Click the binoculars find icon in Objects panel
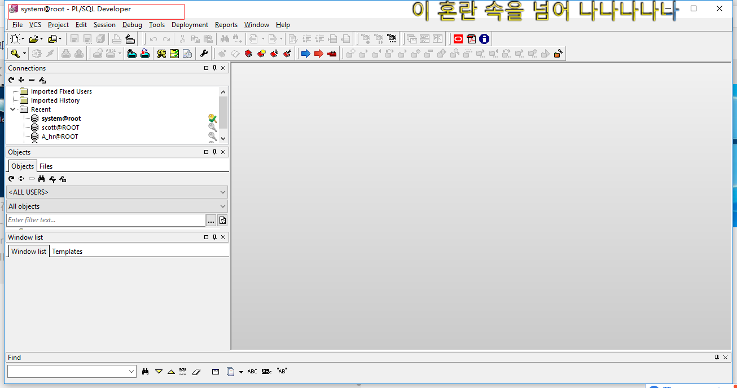Screen dimensions: 737x388 [42, 179]
